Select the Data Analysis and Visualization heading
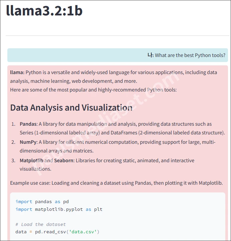231x241 pixels. click(71, 108)
